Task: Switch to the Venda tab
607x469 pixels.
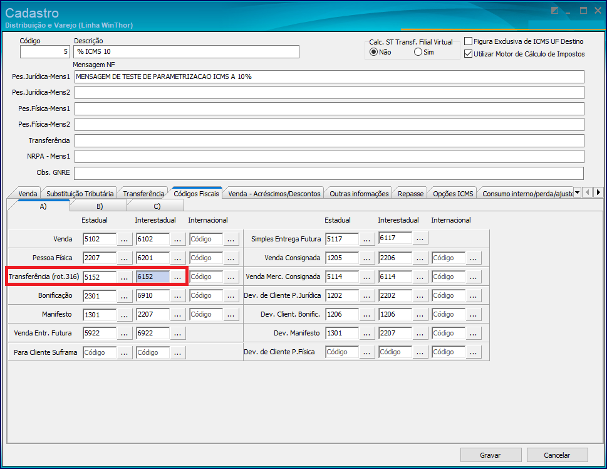Action: pyautogui.click(x=28, y=193)
